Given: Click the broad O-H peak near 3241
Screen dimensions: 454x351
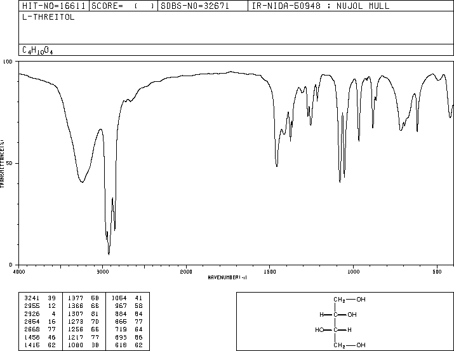Looking at the screenshot, I should pos(83,182).
